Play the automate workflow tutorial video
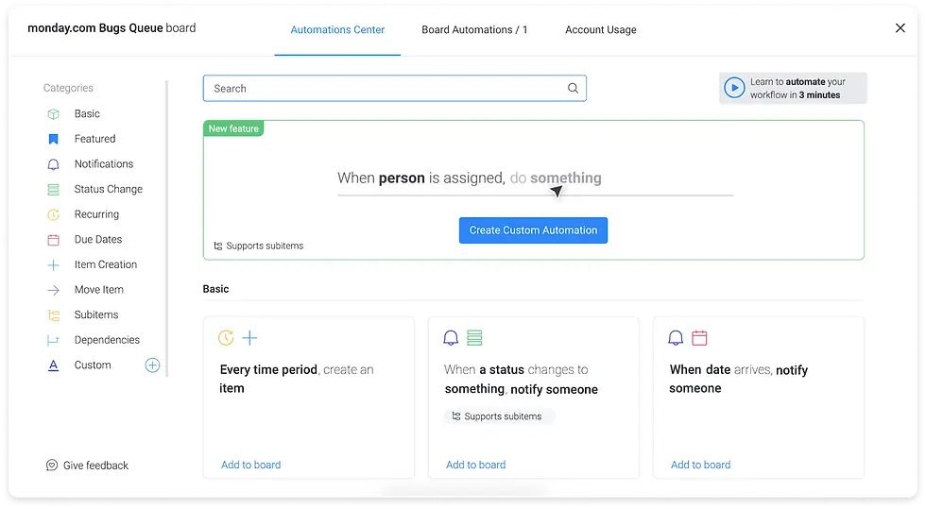Viewport: 926px width, 509px height. tap(734, 88)
